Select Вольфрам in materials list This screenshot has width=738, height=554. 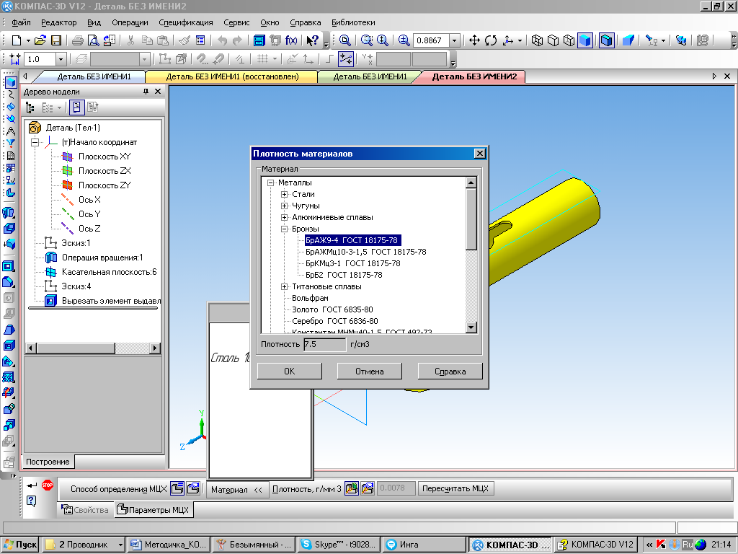310,298
